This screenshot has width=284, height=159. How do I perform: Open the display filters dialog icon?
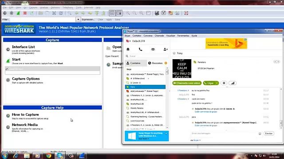tap(164, 13)
